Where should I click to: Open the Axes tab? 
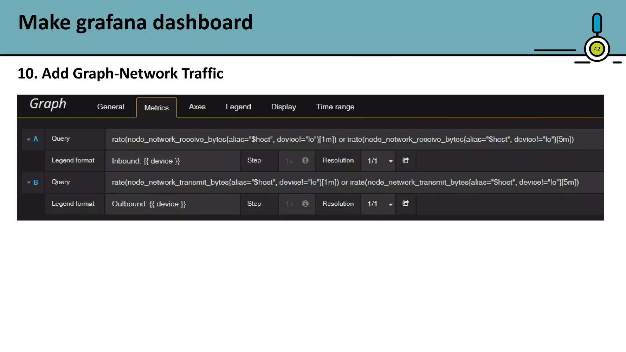[197, 107]
